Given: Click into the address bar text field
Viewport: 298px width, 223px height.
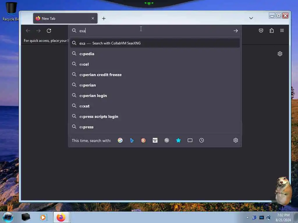Looking at the screenshot, I should 155,31.
